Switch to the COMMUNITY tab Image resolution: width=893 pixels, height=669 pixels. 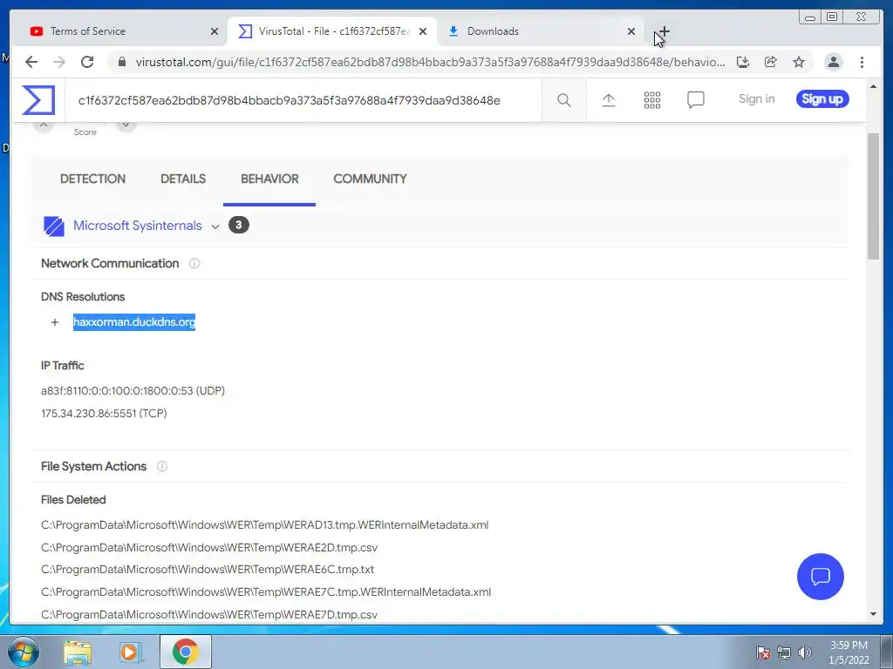click(370, 179)
